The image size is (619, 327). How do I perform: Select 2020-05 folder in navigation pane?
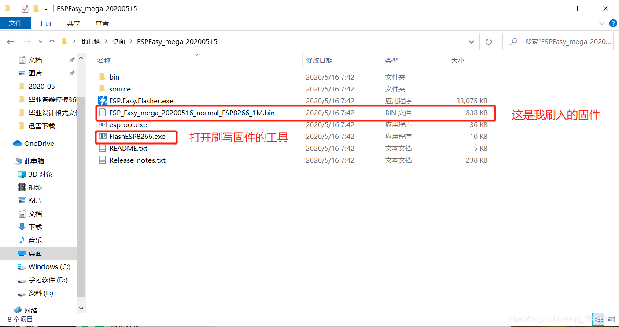click(42, 86)
